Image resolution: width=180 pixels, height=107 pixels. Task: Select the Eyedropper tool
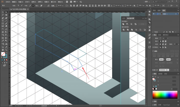click(x=3, y=41)
